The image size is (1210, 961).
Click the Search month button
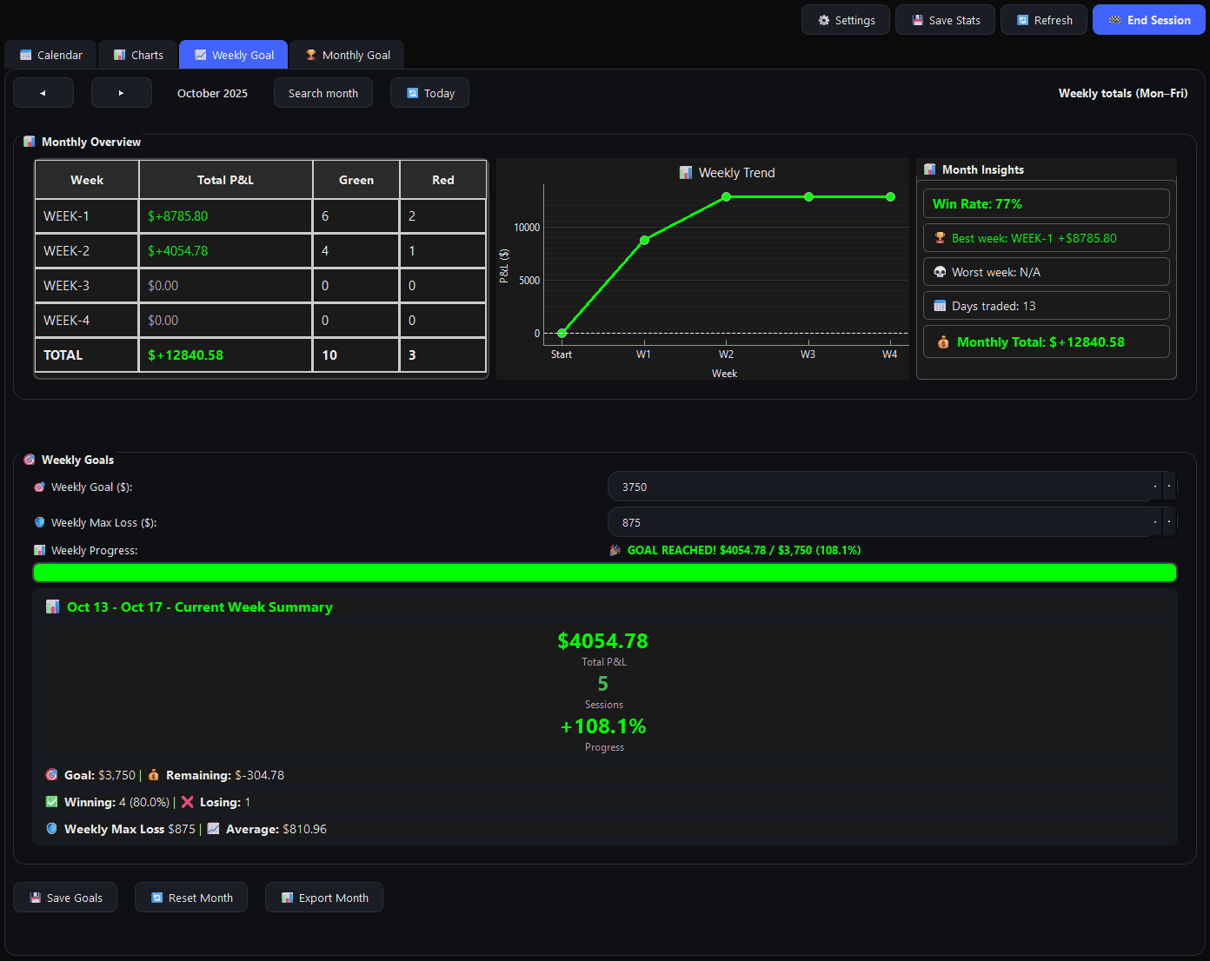pos(322,93)
